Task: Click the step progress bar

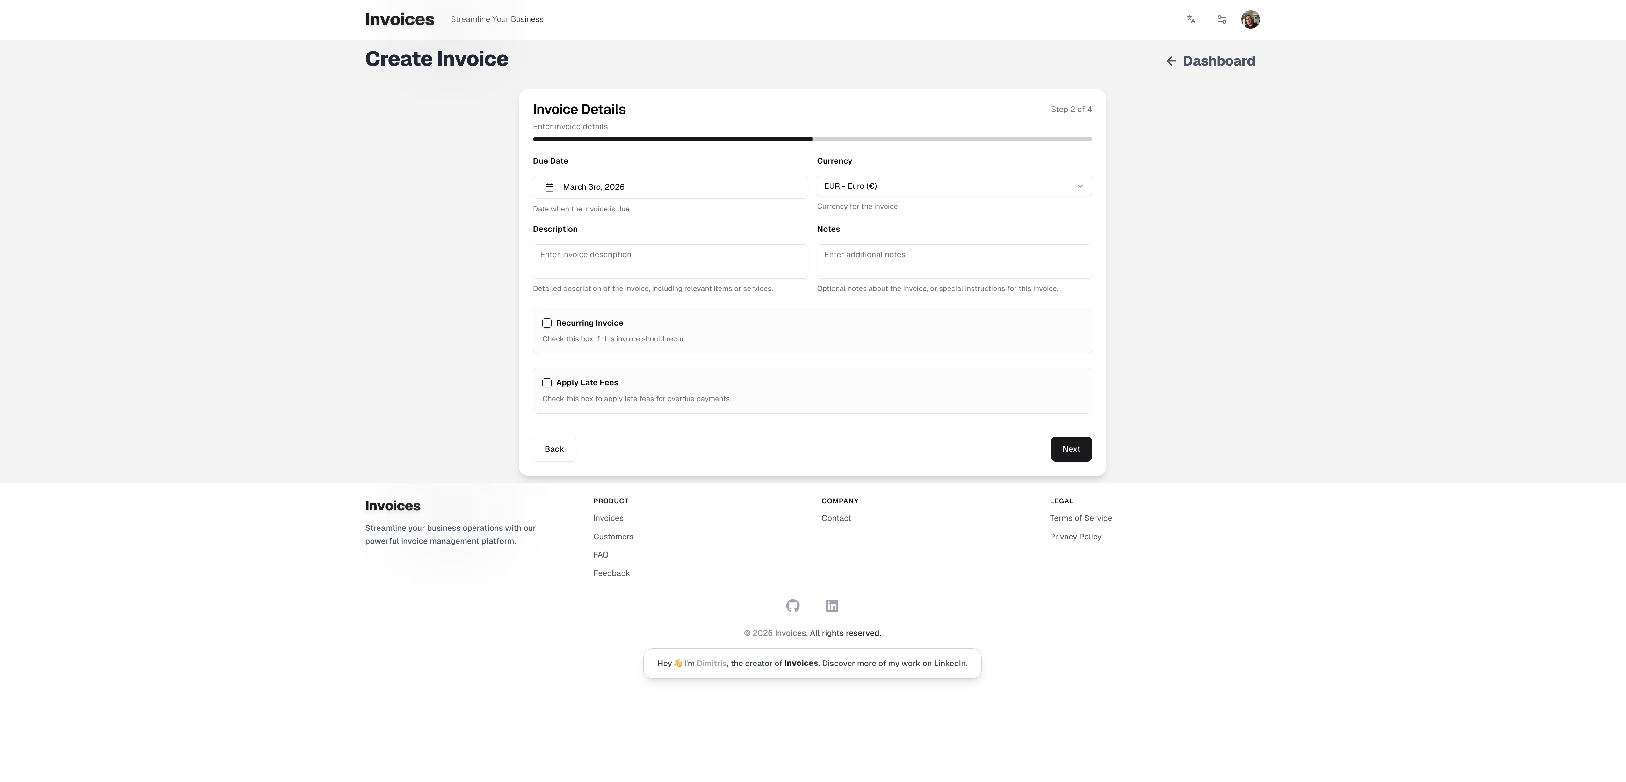Action: coord(812,139)
